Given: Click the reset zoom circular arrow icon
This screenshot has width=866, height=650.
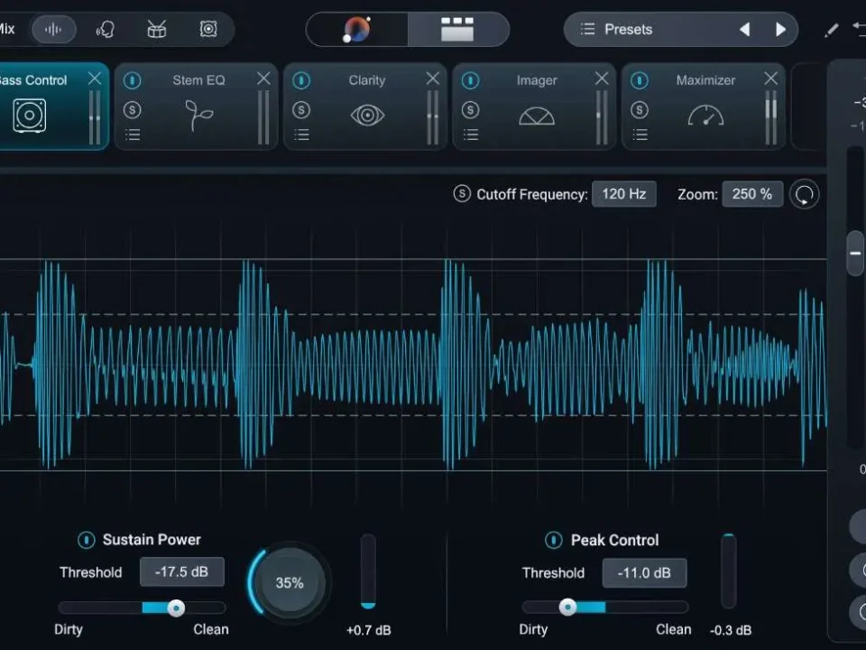Looking at the screenshot, I should 804,194.
